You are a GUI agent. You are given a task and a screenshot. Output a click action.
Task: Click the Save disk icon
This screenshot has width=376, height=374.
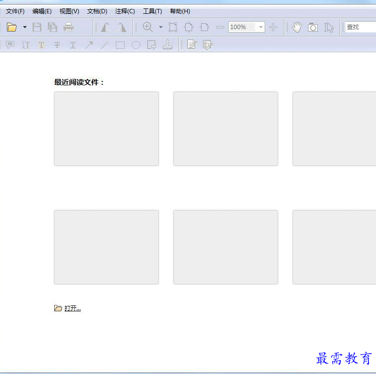(37, 27)
